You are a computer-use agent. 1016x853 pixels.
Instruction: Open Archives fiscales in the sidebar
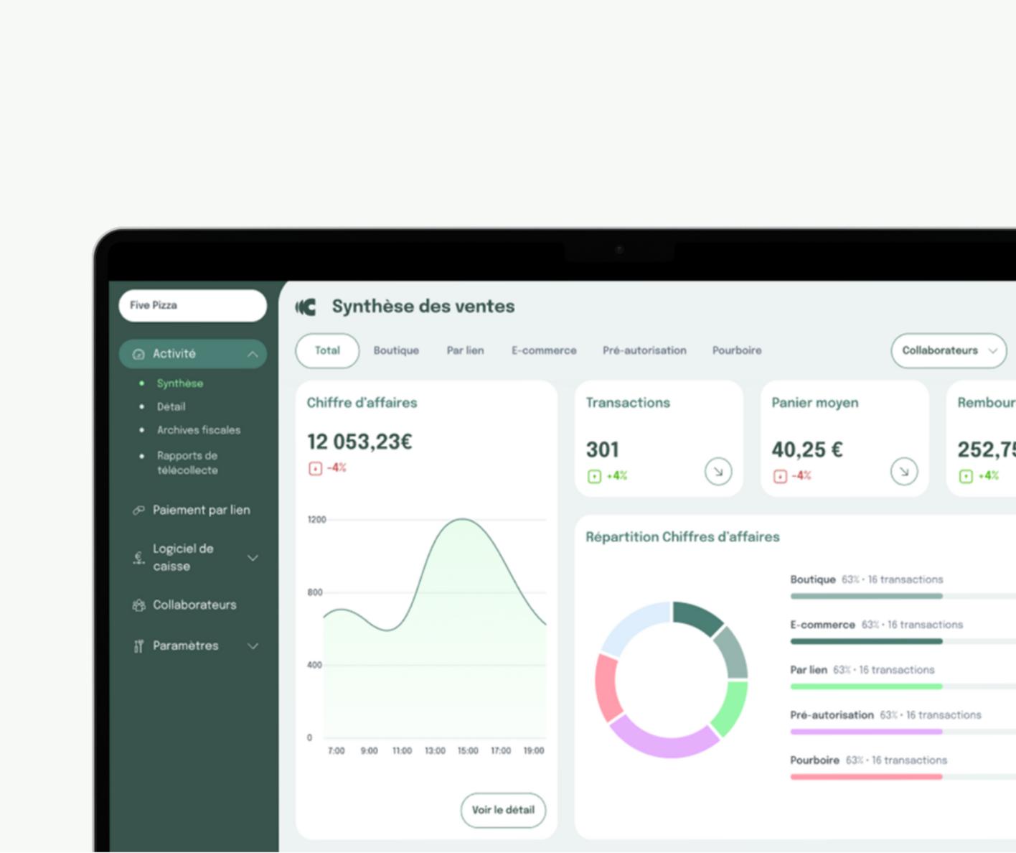199,430
